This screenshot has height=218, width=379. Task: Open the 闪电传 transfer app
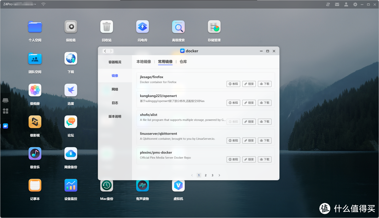point(142,27)
